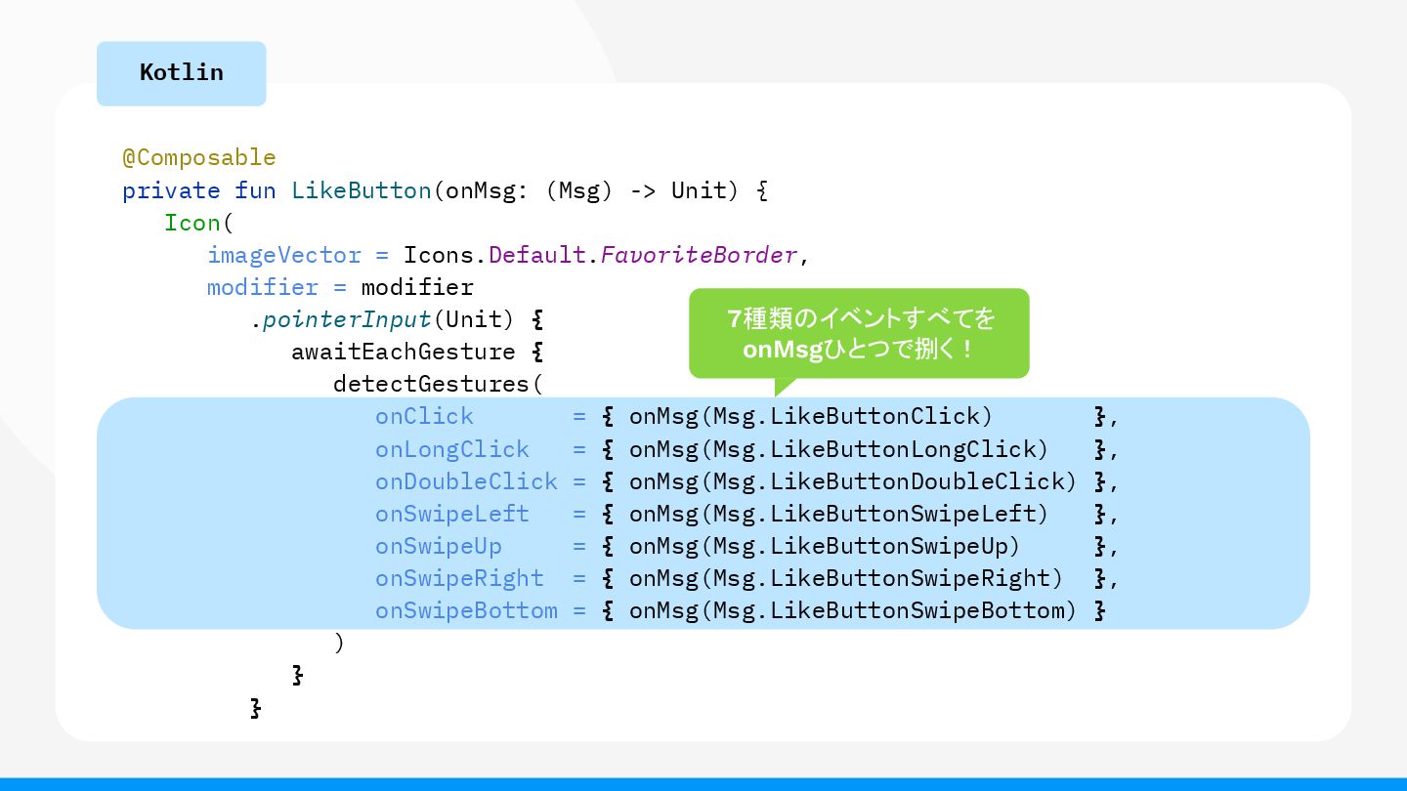Click onMsg(Msg.LikeButtonSwipeUp) expression
The image size is (1407, 791).
825,546
